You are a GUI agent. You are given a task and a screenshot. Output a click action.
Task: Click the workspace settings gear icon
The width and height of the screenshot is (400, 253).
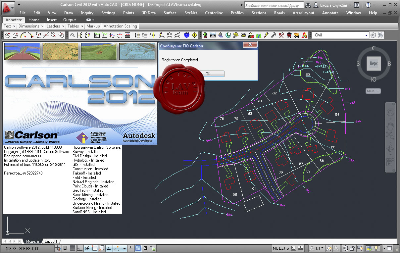coord(373,35)
